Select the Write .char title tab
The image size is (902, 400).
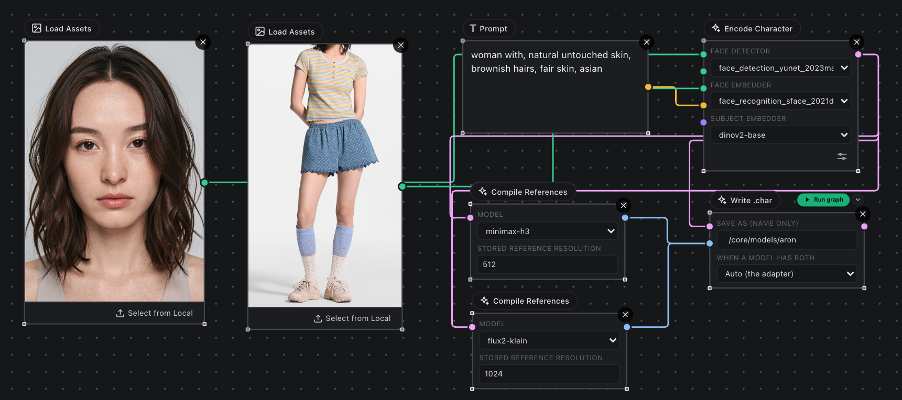pos(745,200)
